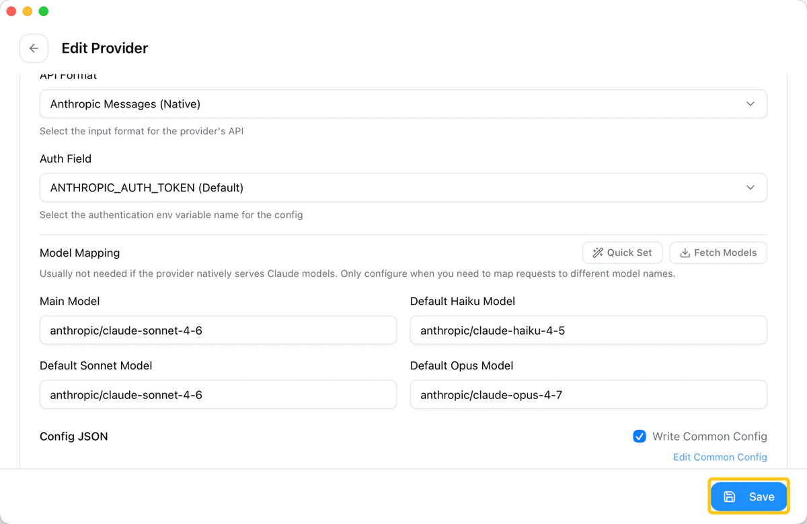Viewport: 807px width, 524px height.
Task: Click the floppy disk icon on Save
Action: [730, 497]
